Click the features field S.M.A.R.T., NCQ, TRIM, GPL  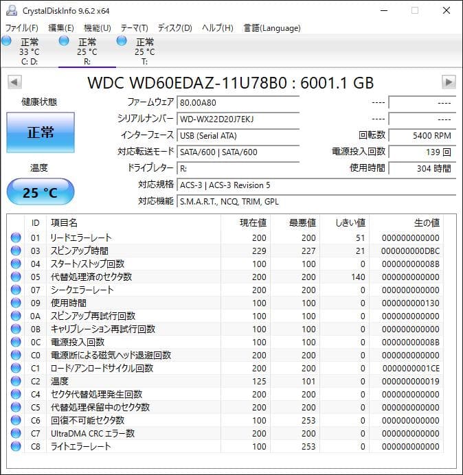[316, 201]
